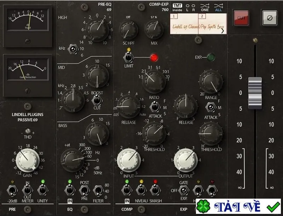Switch the compressor ATTACK F/M/S selector
Viewport: 283px width, 216px height.
click(155, 107)
